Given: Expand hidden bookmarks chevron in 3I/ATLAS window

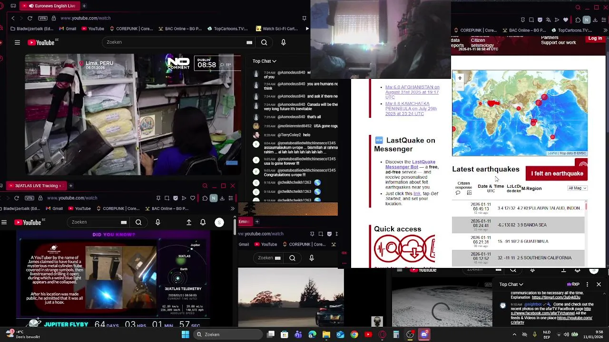Looking at the screenshot, I should [x=232, y=209].
